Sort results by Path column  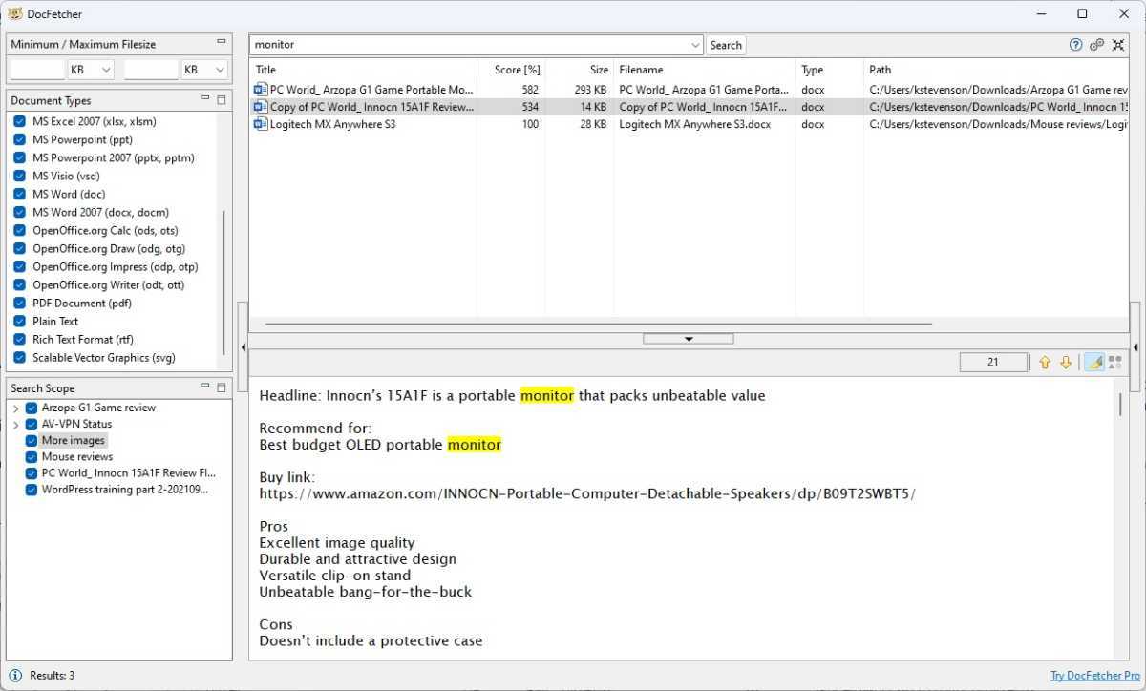(996, 70)
